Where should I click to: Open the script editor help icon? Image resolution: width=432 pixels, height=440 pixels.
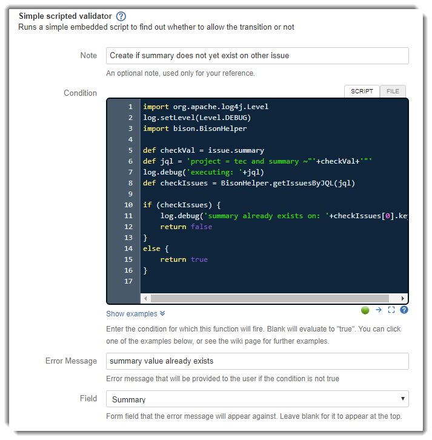(404, 310)
